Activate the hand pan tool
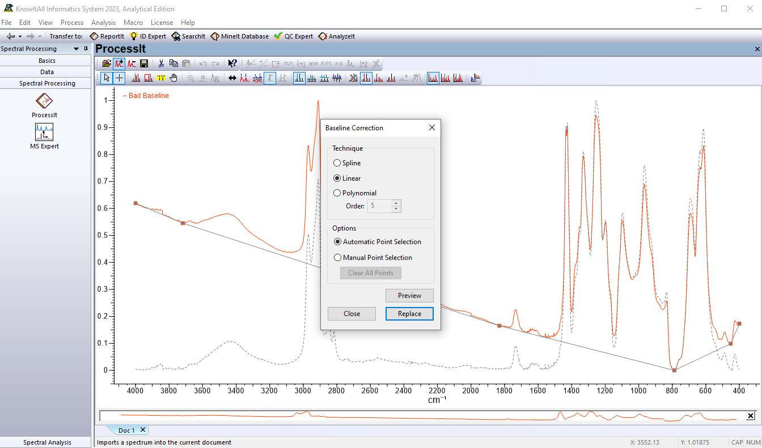The width and height of the screenshot is (762, 448). click(173, 78)
